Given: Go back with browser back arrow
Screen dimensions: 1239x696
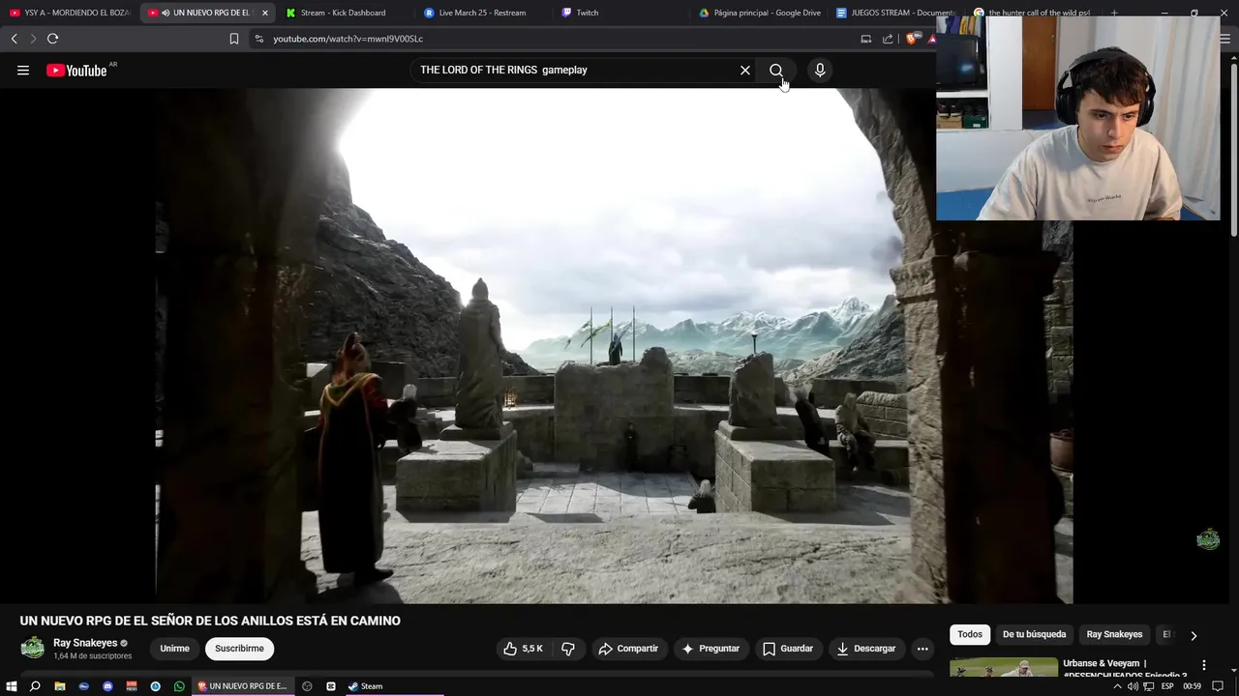Looking at the screenshot, I should (14, 39).
